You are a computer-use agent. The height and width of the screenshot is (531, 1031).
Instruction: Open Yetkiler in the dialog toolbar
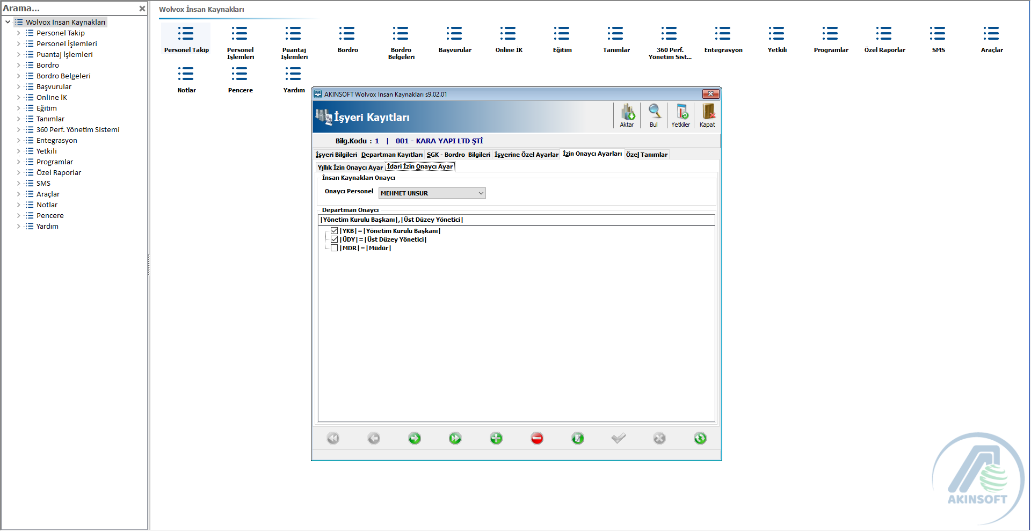point(680,115)
